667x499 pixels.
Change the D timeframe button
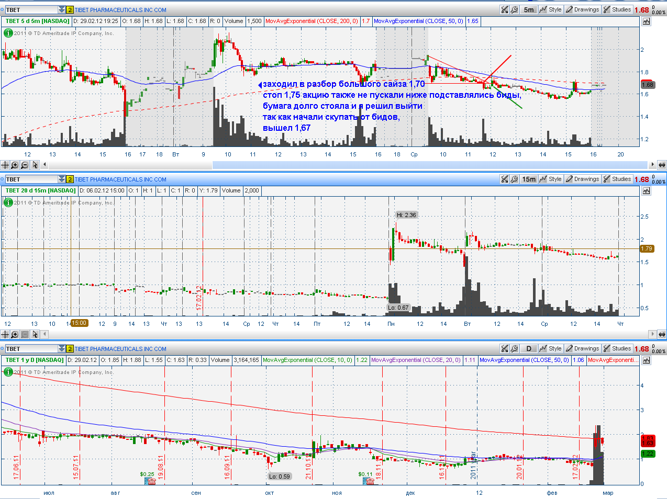(529, 348)
